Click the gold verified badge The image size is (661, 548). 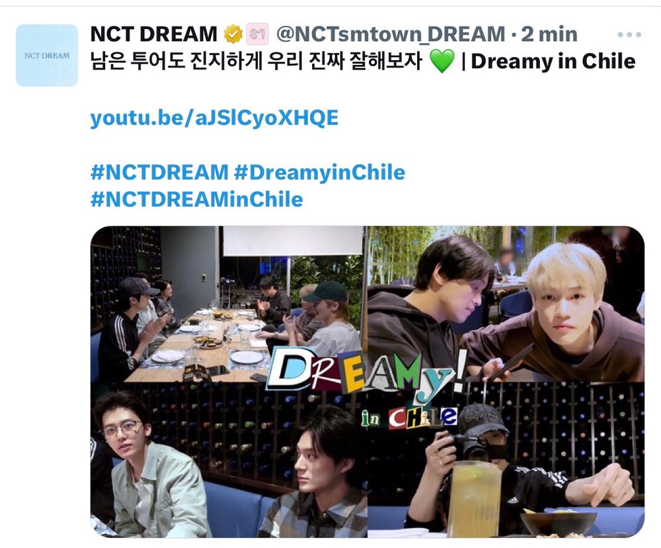point(233,34)
